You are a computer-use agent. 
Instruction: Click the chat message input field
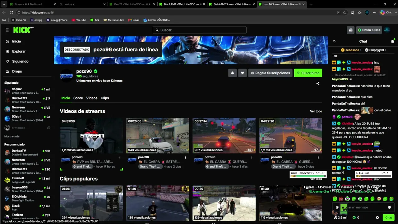(x=363, y=208)
